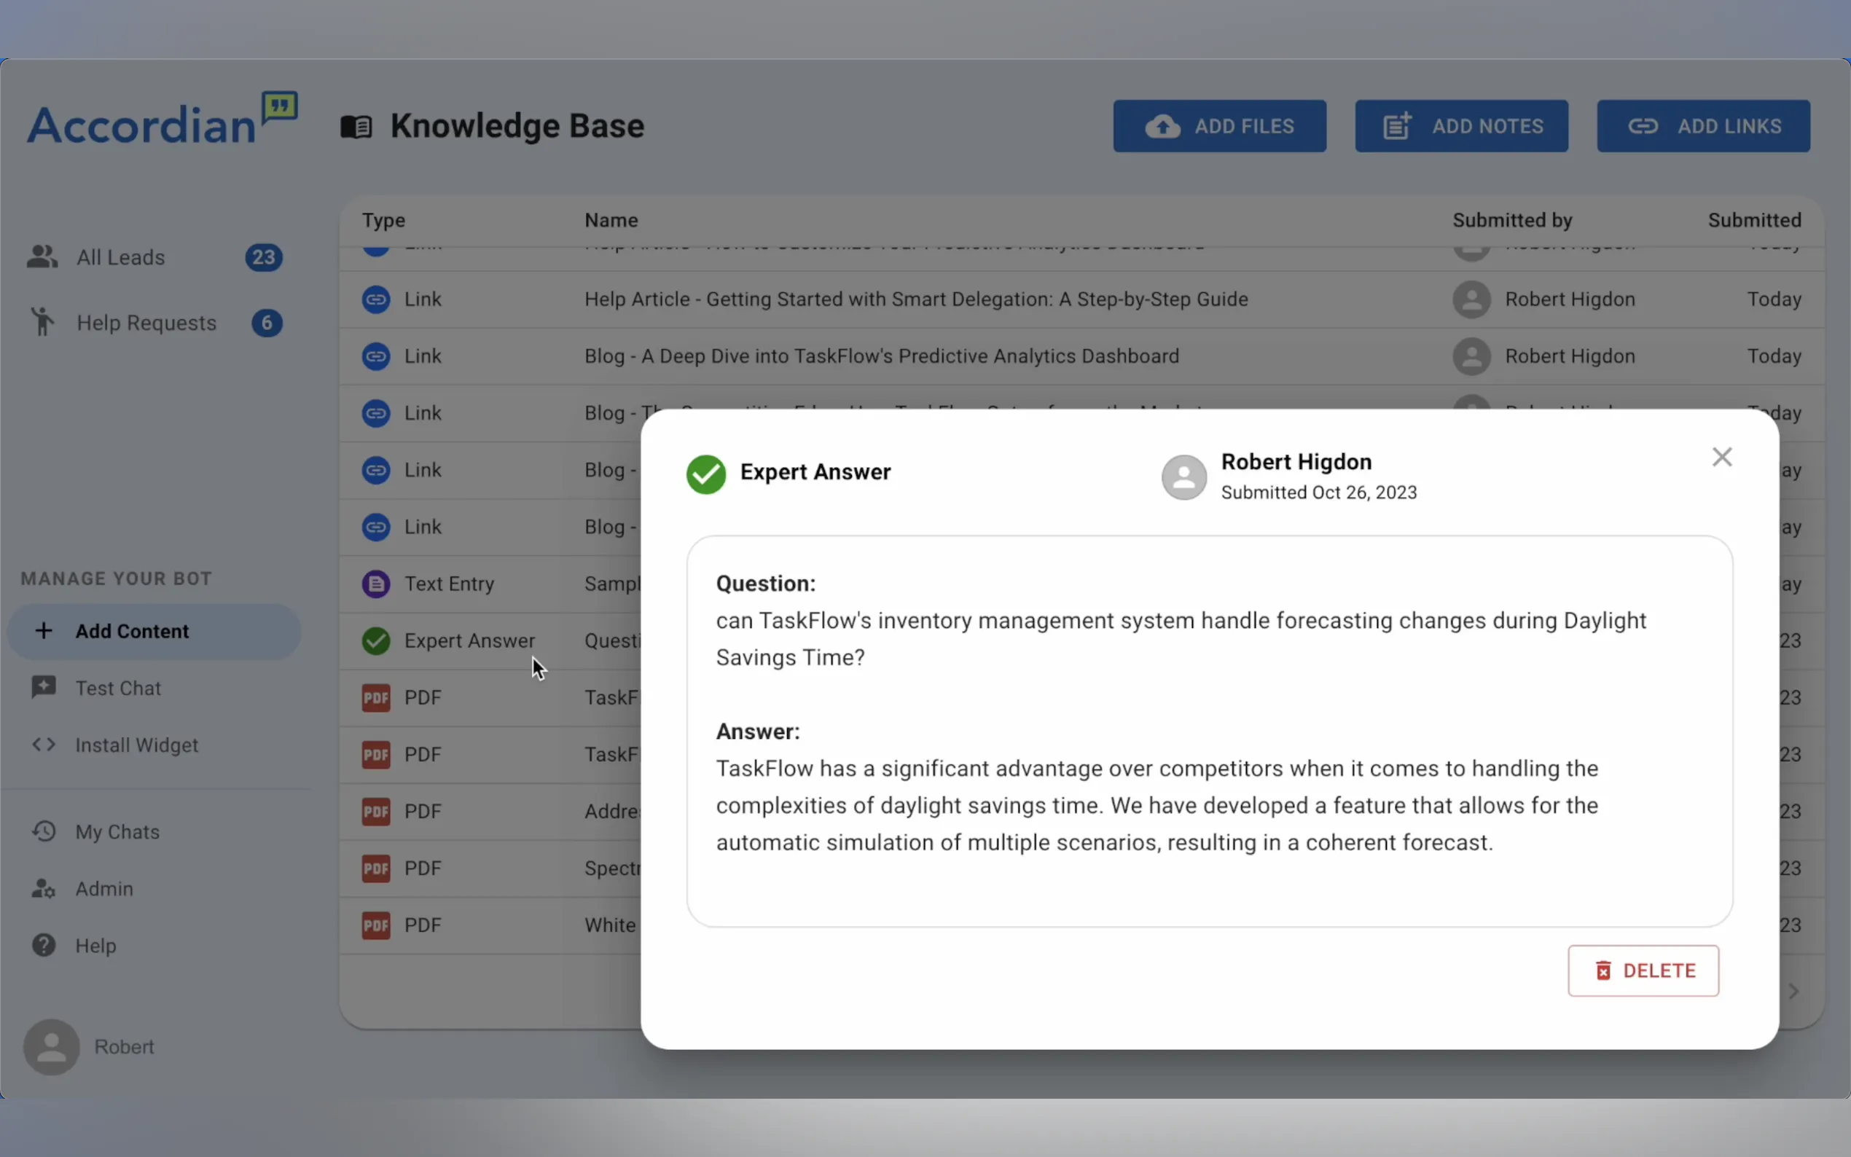Image resolution: width=1851 pixels, height=1157 pixels.
Task: Click the Add Notes button
Action: point(1460,126)
